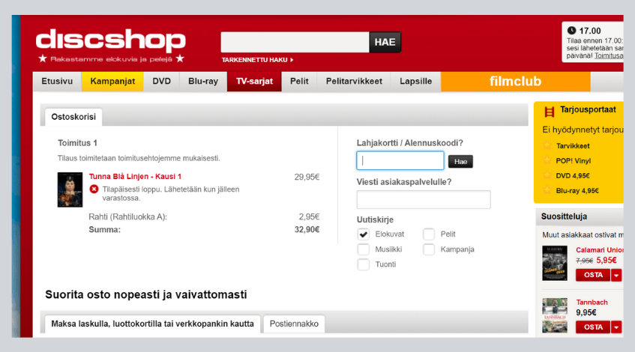Expand TARKENNETTU HAKU advanced search

(257, 60)
